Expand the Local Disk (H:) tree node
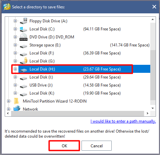 tap(15, 69)
